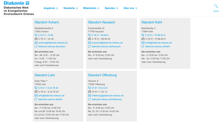Image resolution: width=223 pixels, height=123 pixels.
Task: Click the external link icon for diakonie-ortenau.de/offenburg
Action: click(89, 99)
